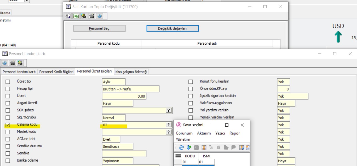
Task: Tick the Konut fonu kesilsin checkbox
Action: tap(191, 82)
